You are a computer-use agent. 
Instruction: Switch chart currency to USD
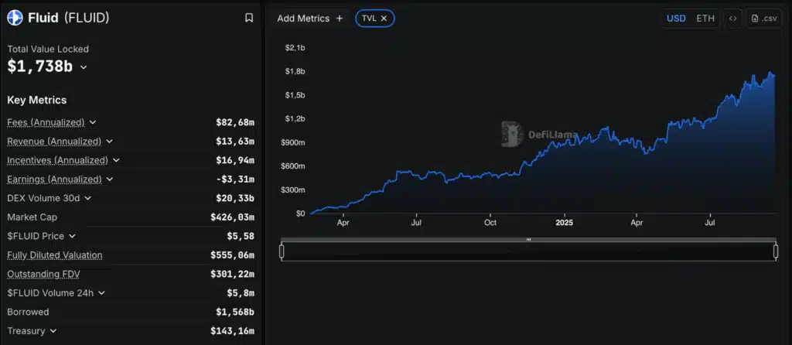(676, 18)
